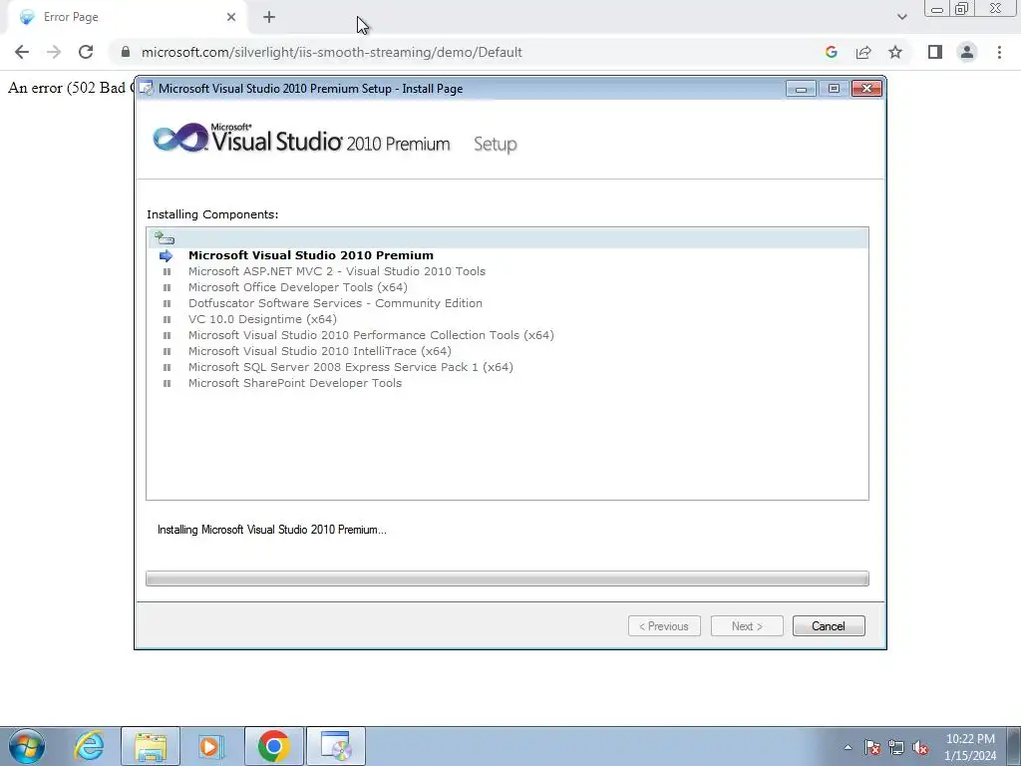Select 'VC 10.0 Designtime (x64)' item

262,319
